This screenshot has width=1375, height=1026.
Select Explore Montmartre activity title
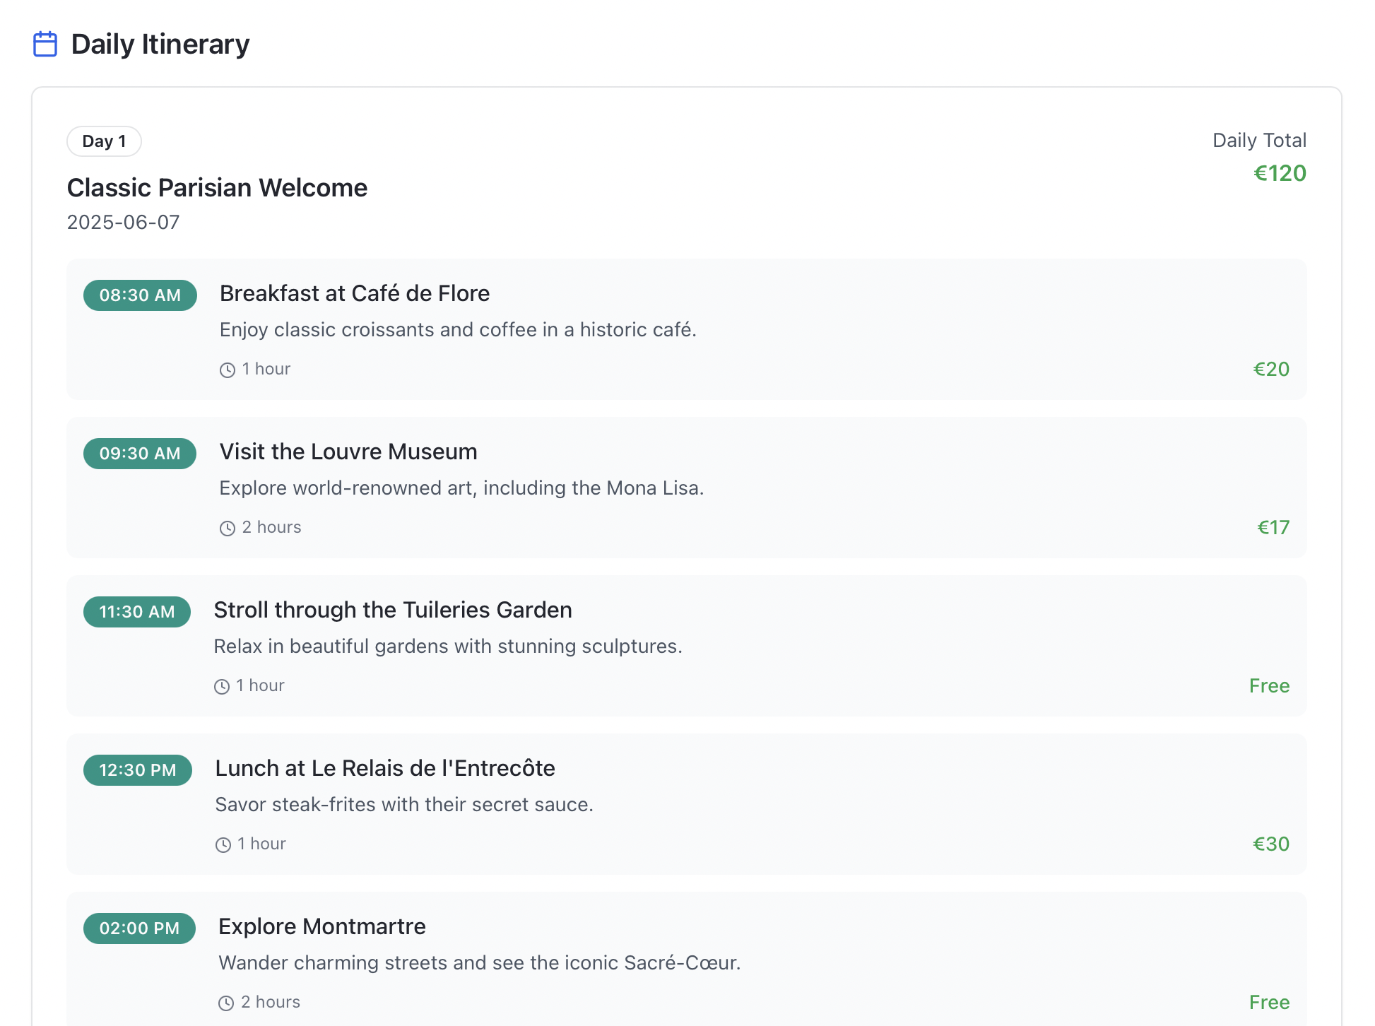click(x=322, y=926)
